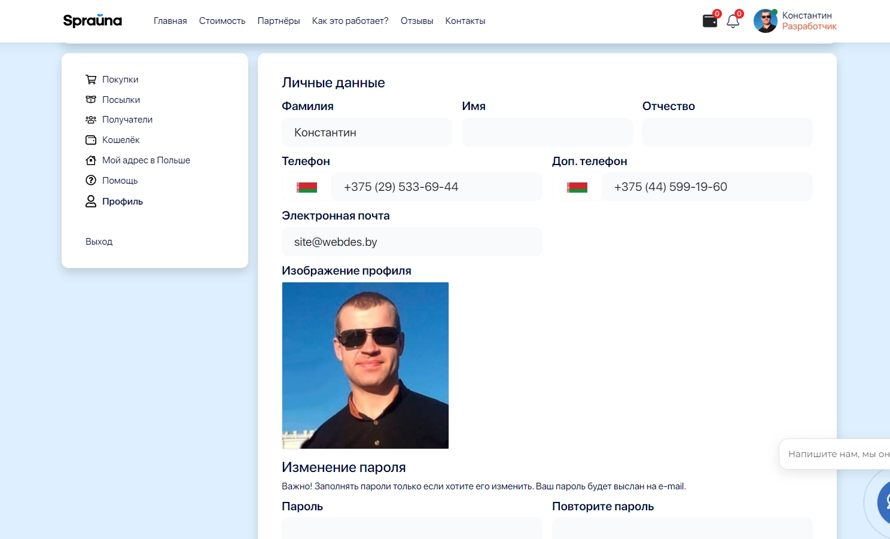This screenshot has width=890, height=539.
Task: Click the wallet icon in header
Action: [x=709, y=21]
